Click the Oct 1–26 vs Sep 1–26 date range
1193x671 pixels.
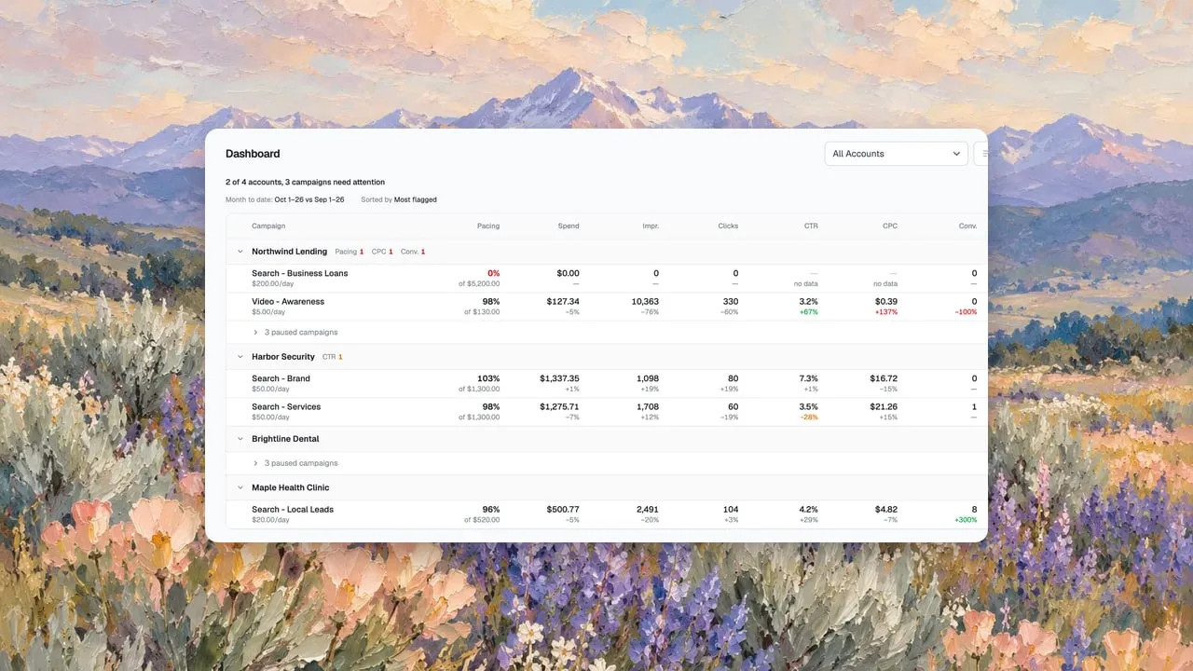(x=309, y=199)
